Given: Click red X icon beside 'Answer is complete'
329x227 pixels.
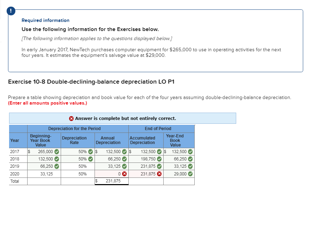Looking at the screenshot, I should pyautogui.click(x=71, y=119).
